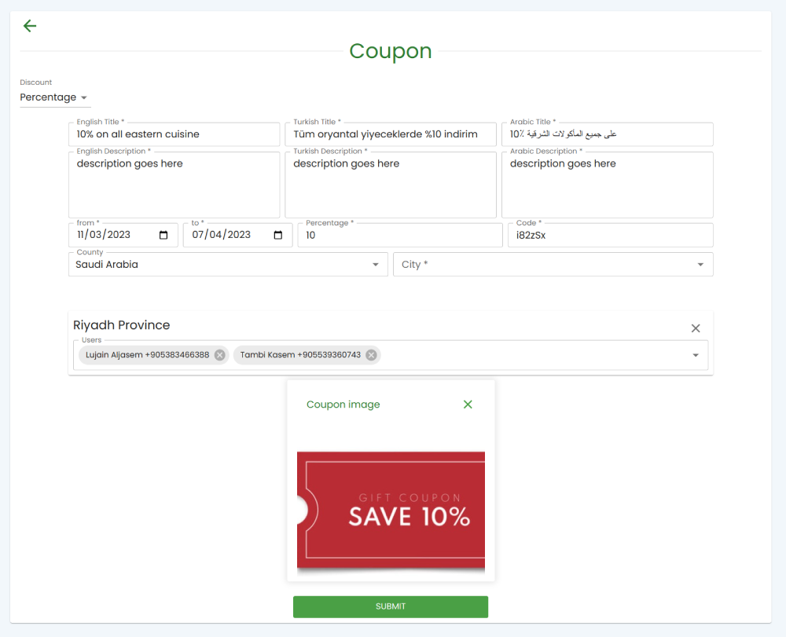Image resolution: width=786 pixels, height=637 pixels.
Task: Remove Lujain Aljasem user chip
Action: point(219,354)
